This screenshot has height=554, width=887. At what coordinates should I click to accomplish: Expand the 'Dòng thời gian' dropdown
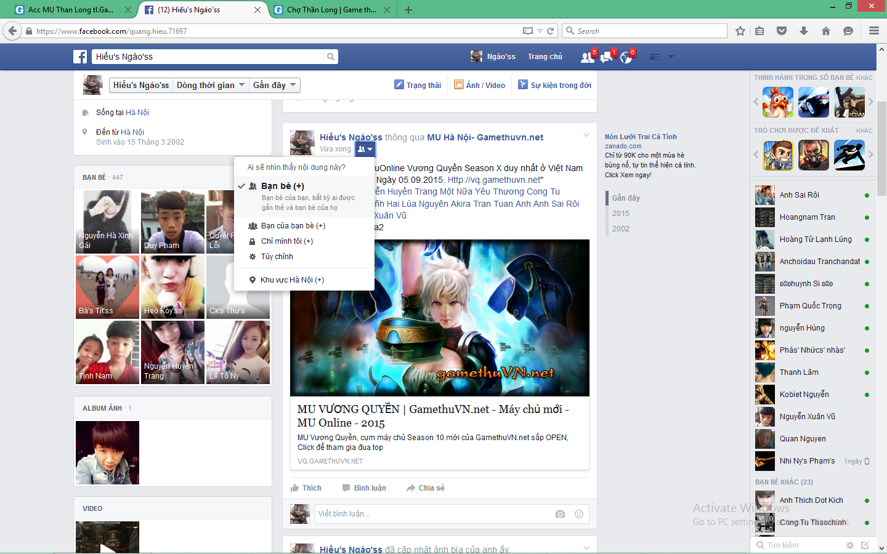coord(211,85)
